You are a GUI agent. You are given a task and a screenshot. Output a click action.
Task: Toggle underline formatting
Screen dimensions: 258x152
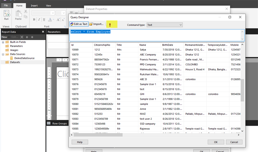tap(44, 19)
